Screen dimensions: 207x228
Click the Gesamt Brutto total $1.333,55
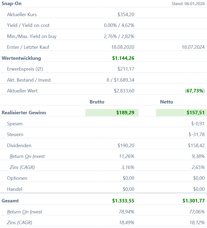coord(123,201)
